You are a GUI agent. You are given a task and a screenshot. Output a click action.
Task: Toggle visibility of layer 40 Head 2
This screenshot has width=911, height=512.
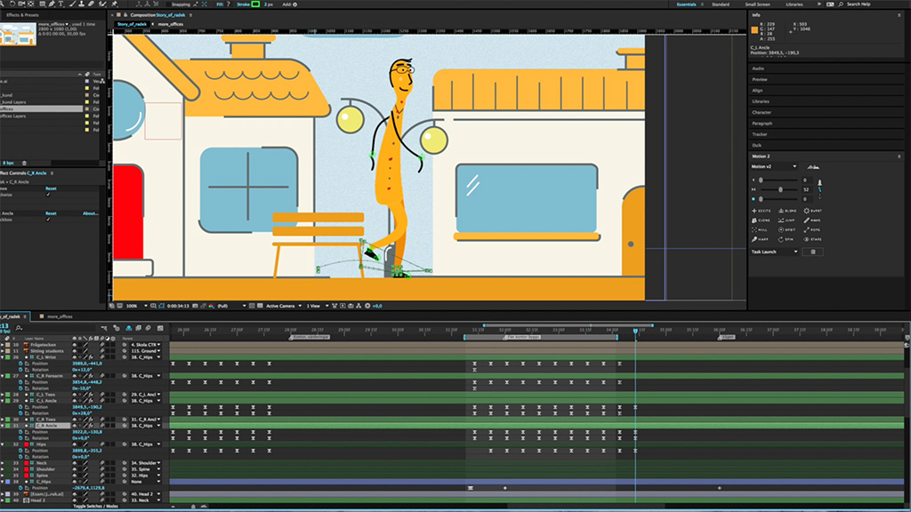75,500
